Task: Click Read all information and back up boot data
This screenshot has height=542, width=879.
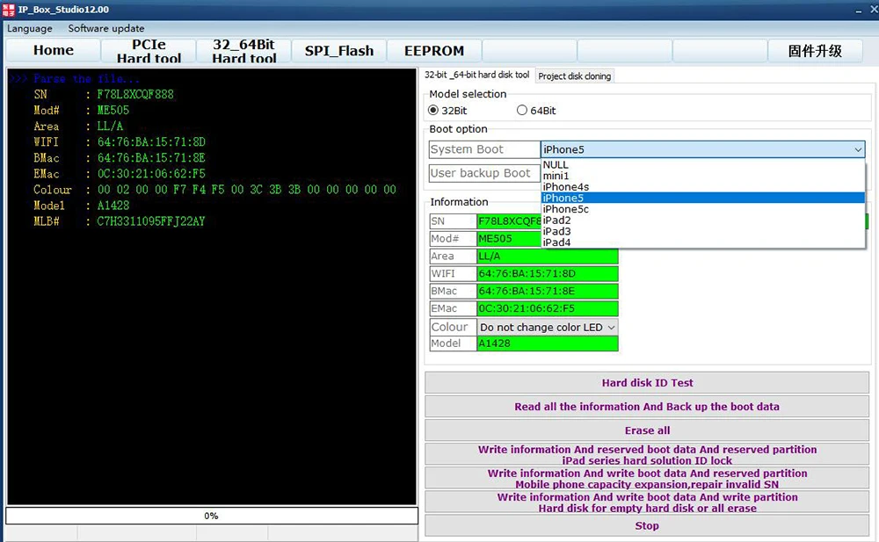Action: [647, 407]
